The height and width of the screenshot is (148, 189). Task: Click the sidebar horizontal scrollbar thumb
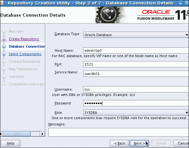tap(17, 134)
